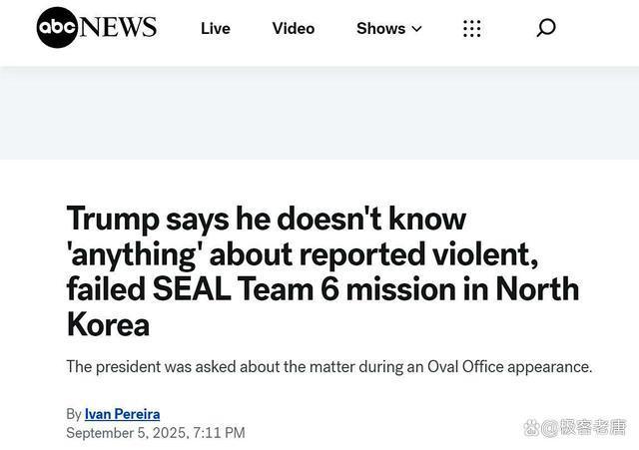Click the empty gray banner ad area
Image resolution: width=639 pixels, height=450 pixels.
click(x=319, y=112)
